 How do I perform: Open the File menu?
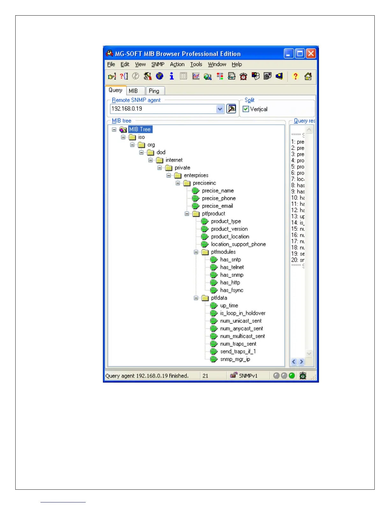coord(111,64)
